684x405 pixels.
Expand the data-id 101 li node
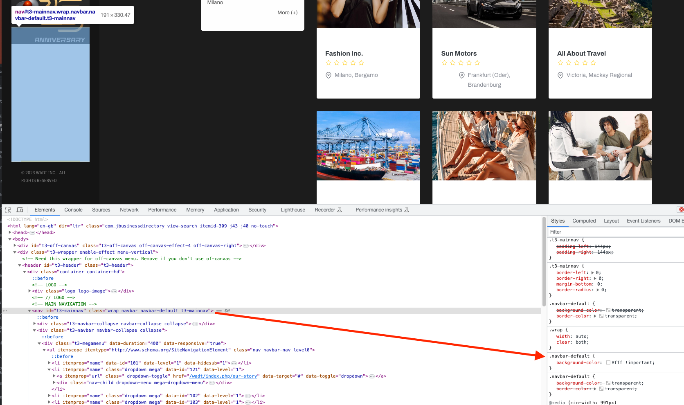coord(49,363)
